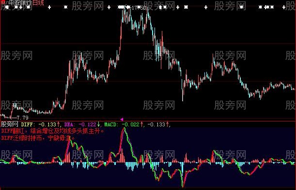Select the MACD: -0.022 indicator value
Screen dimensions: 296x190
click(x=122, y=124)
